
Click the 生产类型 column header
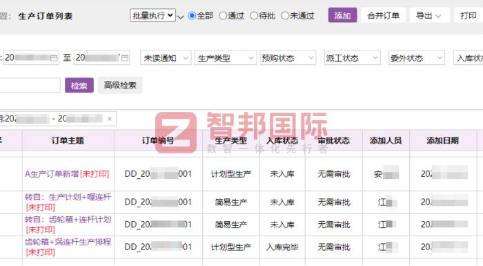[230, 140]
